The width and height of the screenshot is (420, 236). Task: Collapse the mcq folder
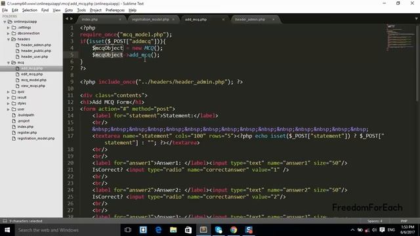9,63
